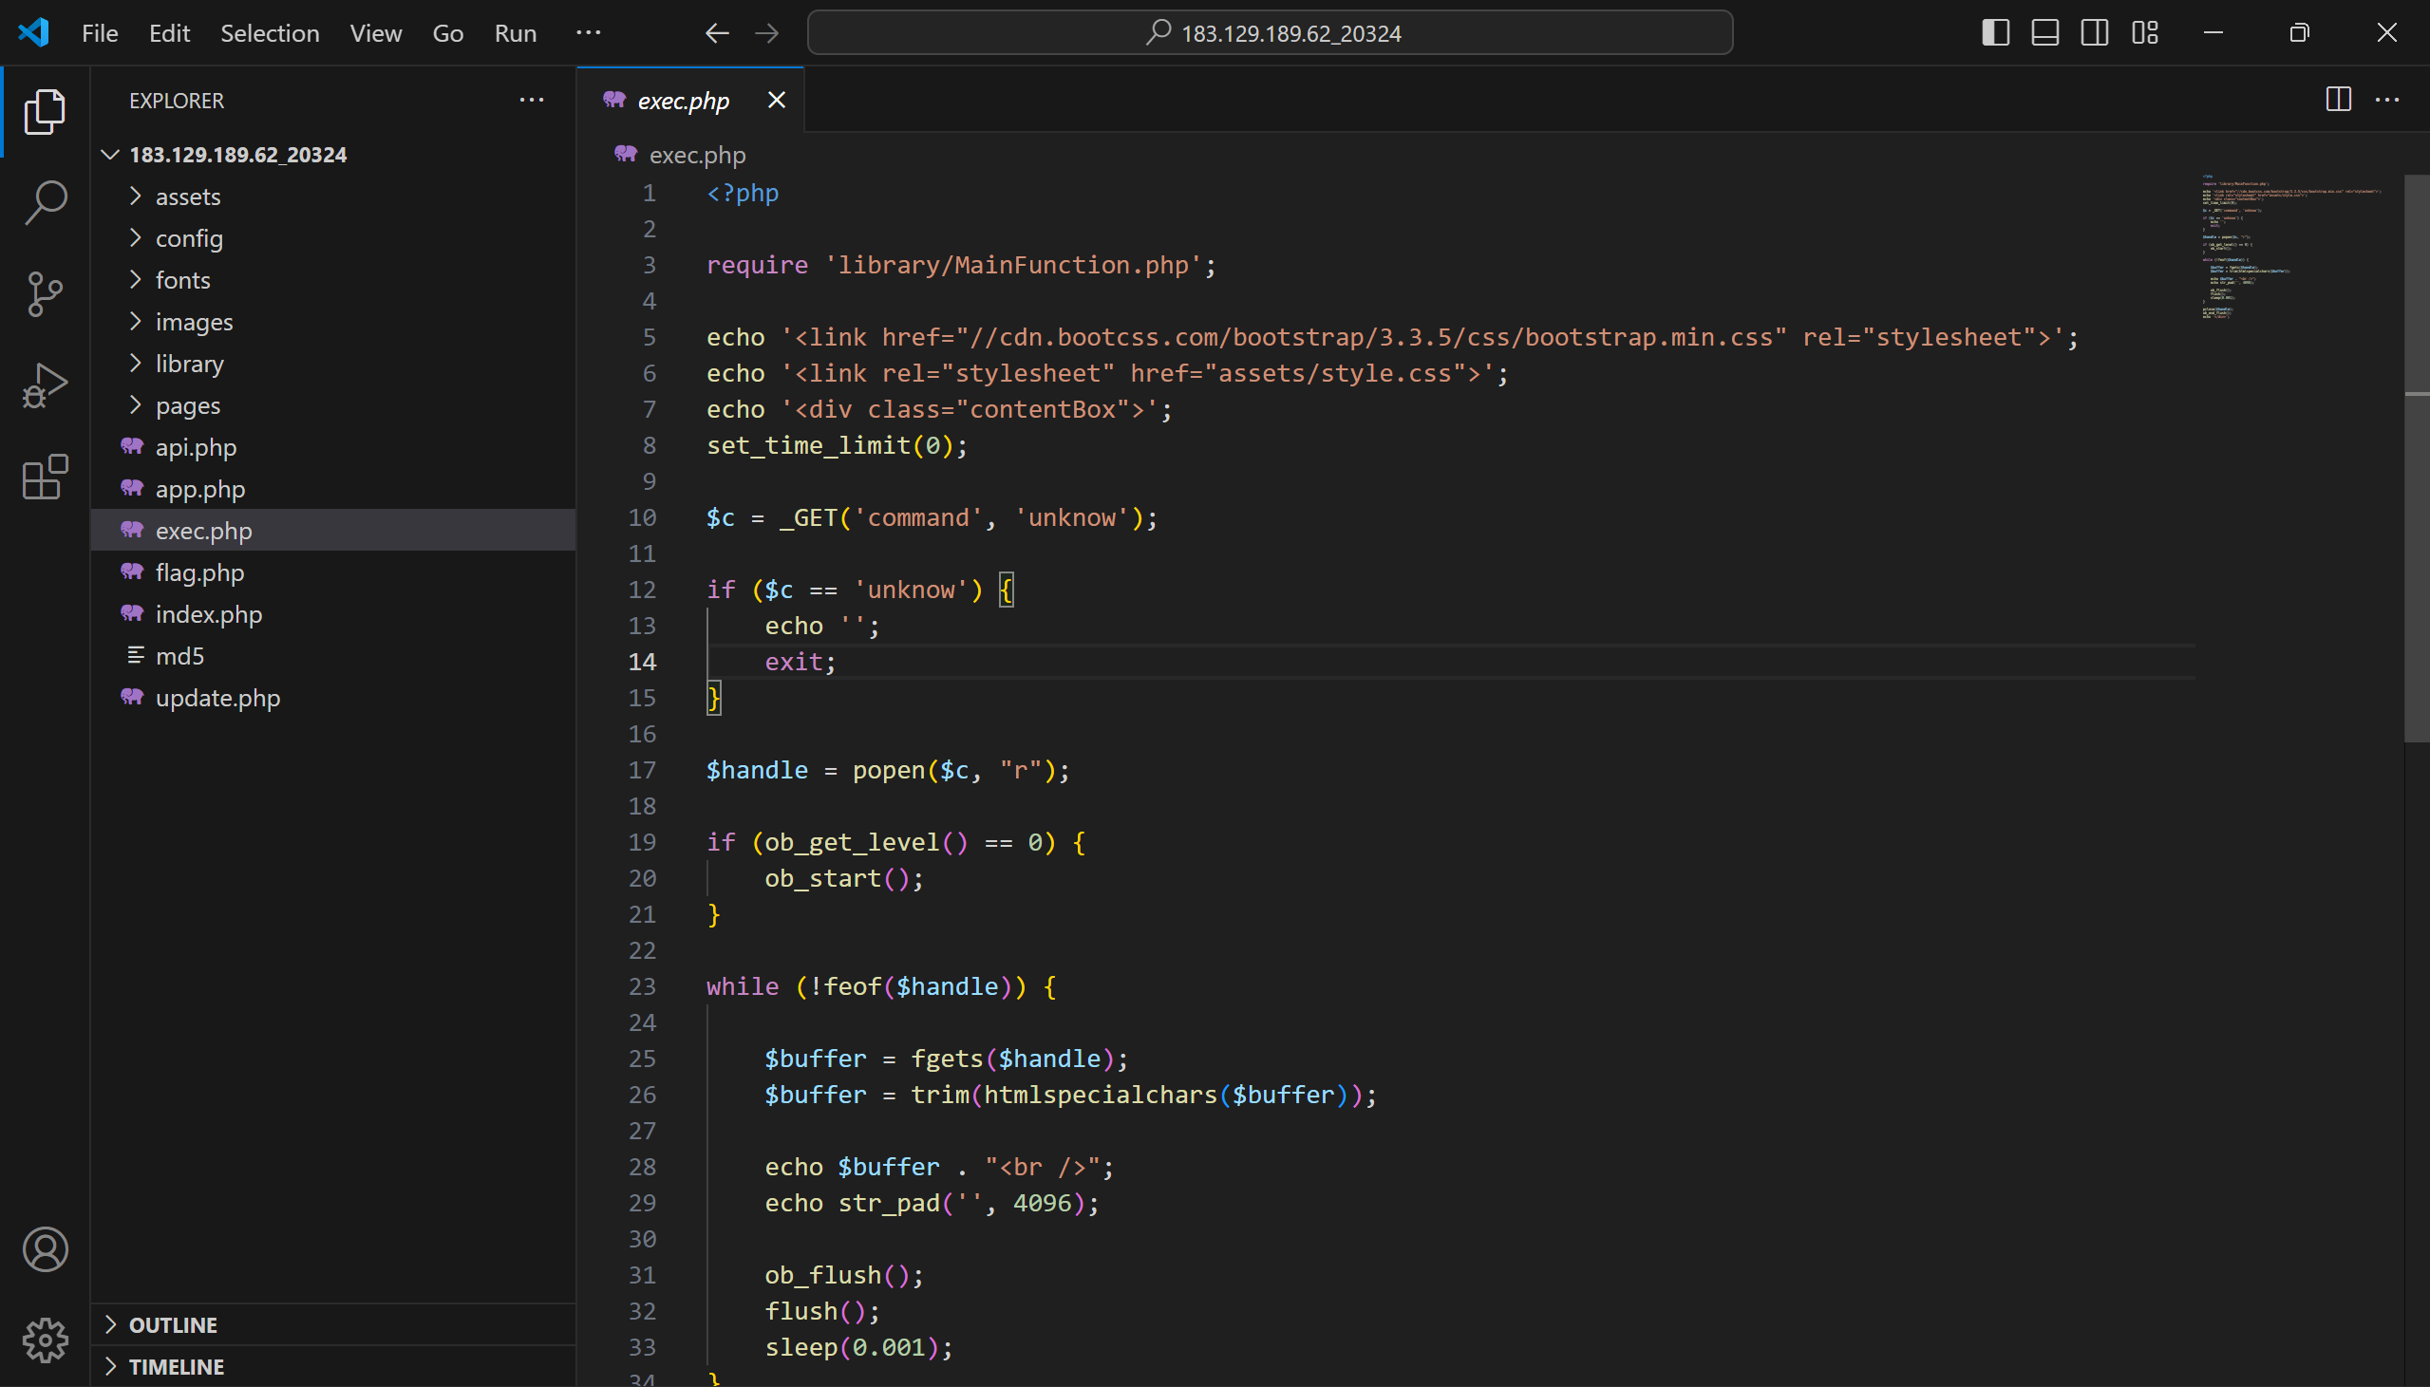Viewport: 2430px width, 1387px height.
Task: Open the Go menu
Action: click(447, 33)
